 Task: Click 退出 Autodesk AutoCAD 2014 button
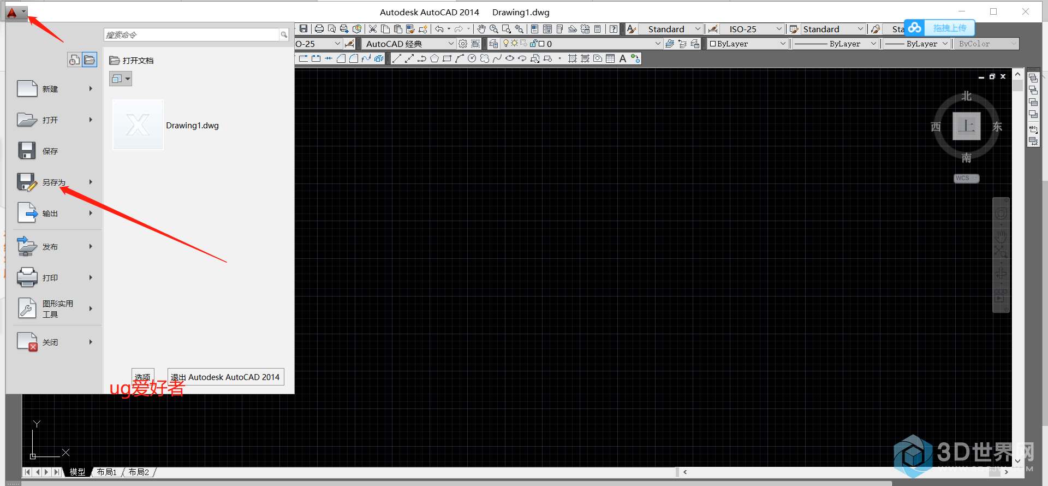pos(225,377)
